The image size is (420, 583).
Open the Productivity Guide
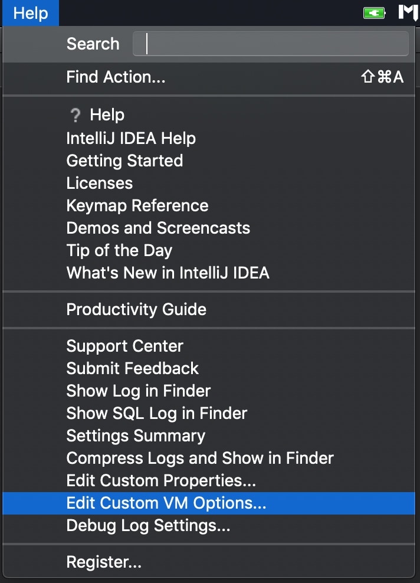[x=136, y=309]
